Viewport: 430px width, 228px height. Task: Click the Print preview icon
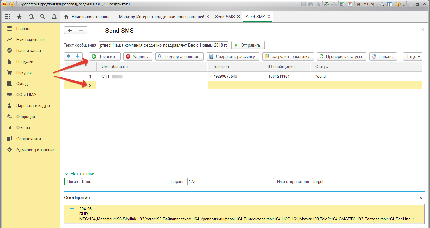click(x=319, y=4)
